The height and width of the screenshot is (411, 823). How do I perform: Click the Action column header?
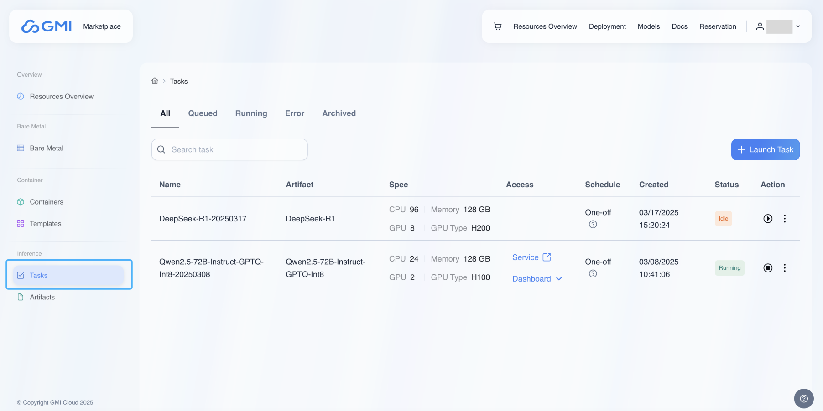[x=772, y=185]
